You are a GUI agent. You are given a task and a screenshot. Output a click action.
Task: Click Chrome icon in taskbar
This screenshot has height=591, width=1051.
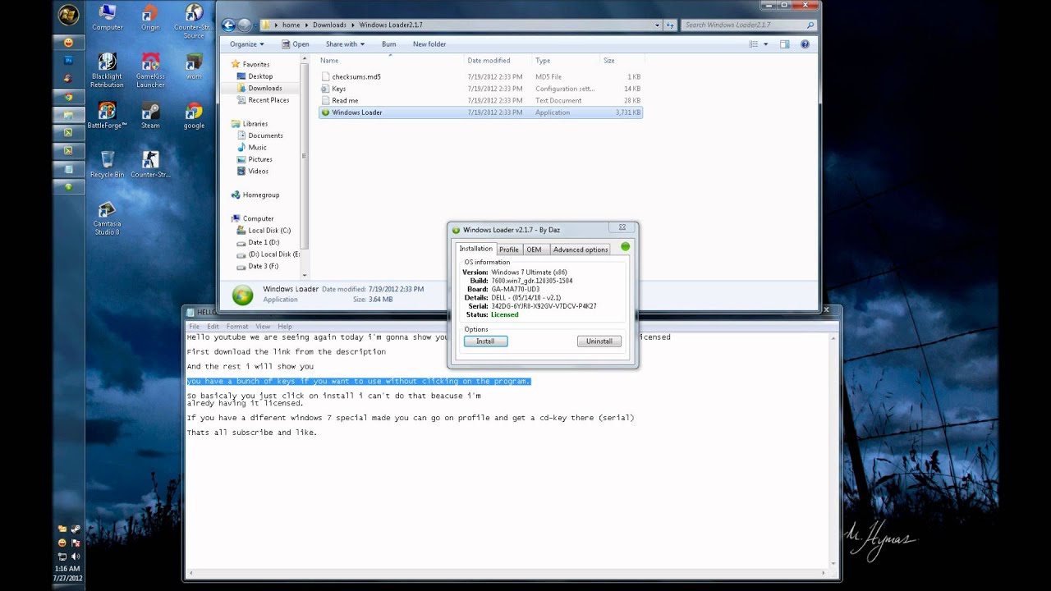pos(69,96)
